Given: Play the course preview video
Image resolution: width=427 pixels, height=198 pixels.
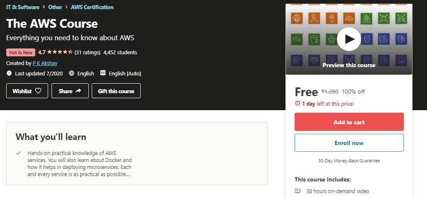Looking at the screenshot, I should click(x=349, y=39).
